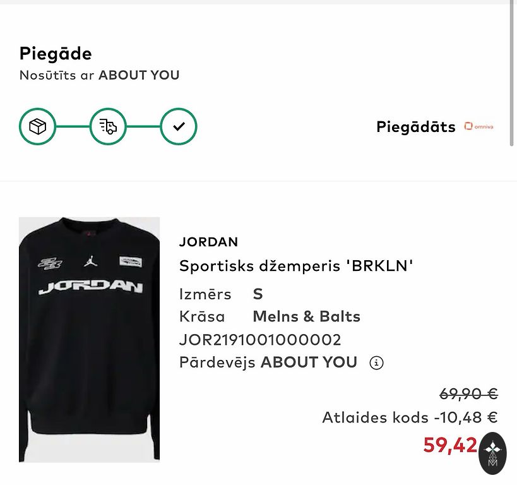Click the checkmark delivered step icon
The width and height of the screenshot is (517, 485).
[179, 126]
